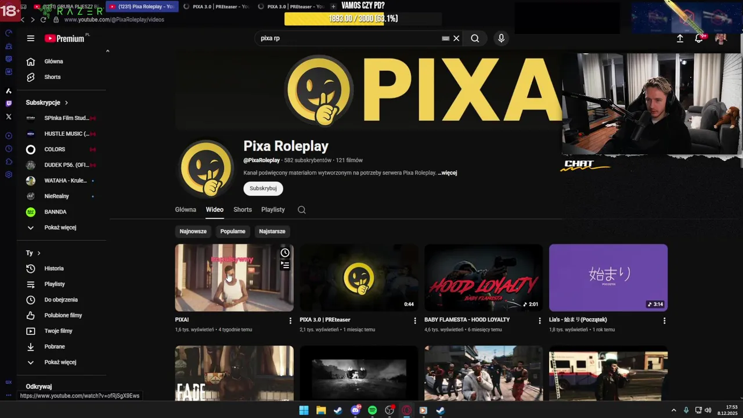Open File Explorer from the taskbar
743x418 pixels.
click(321, 410)
